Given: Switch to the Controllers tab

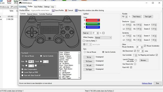Looking at the screenshot, I should (23, 7).
